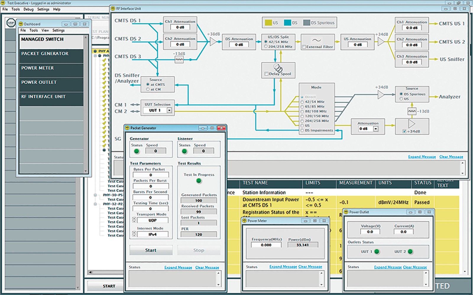This screenshot has width=473, height=295.
Task: Click the External Filter sine wave icon
Action: (316, 40)
